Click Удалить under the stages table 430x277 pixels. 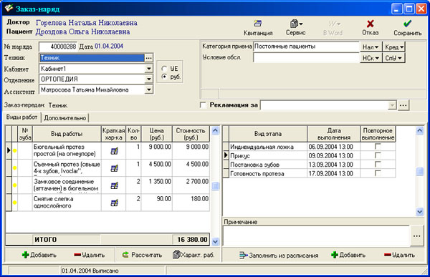400,255
